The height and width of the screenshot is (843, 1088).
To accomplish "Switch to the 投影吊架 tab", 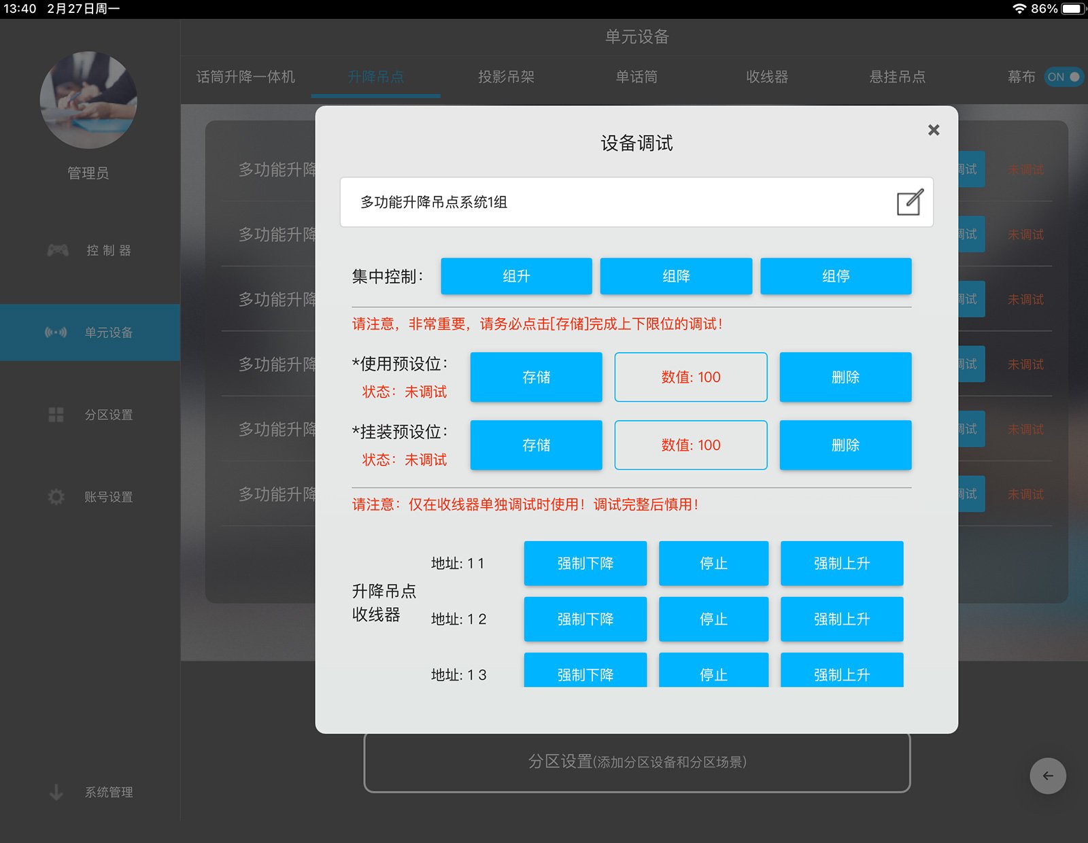I will coord(506,77).
